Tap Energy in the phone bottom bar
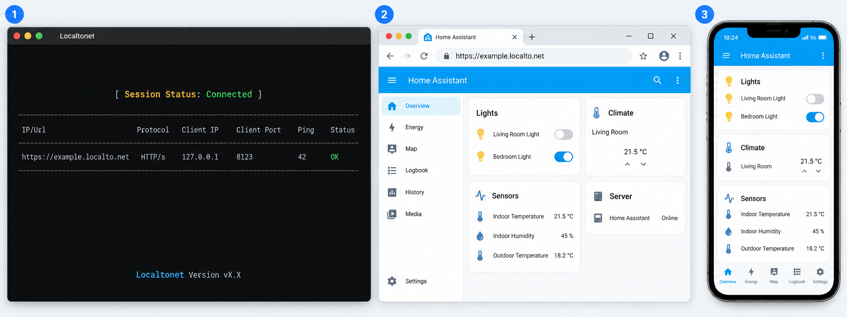Image resolution: width=847 pixels, height=317 pixels. (751, 276)
